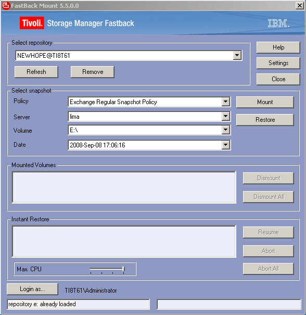The height and width of the screenshot is (315, 306).
Task: Click the Restore button
Action: [265, 120]
